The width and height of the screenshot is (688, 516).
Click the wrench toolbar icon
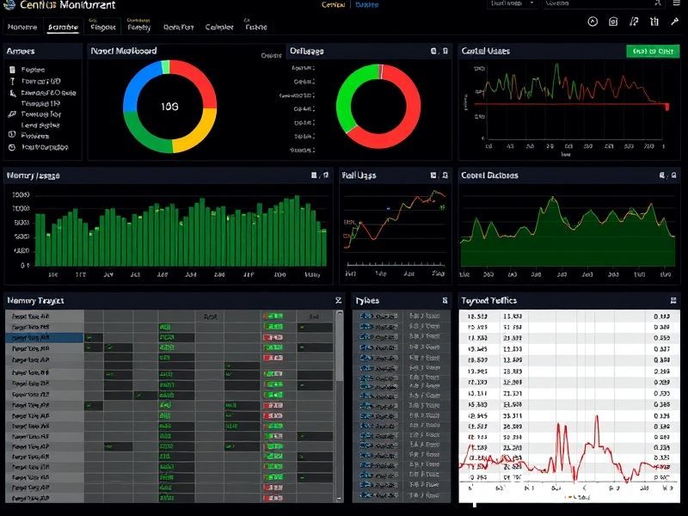click(674, 21)
